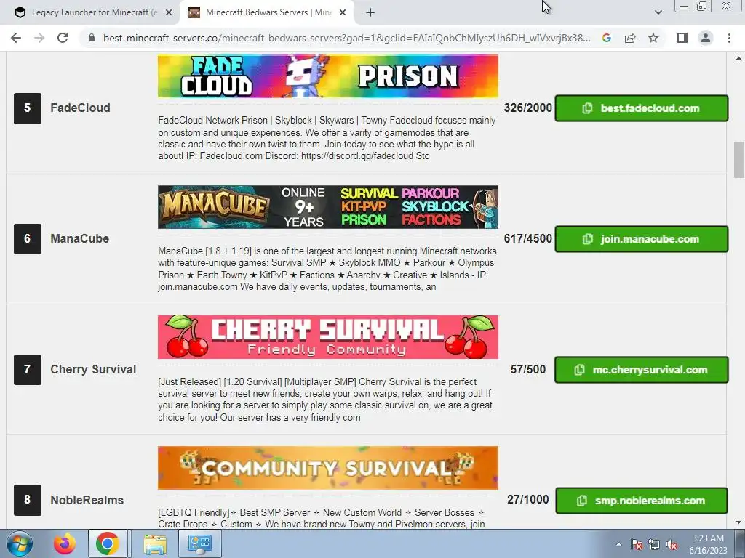
Task: Bookmark this page with the star
Action: tap(653, 38)
